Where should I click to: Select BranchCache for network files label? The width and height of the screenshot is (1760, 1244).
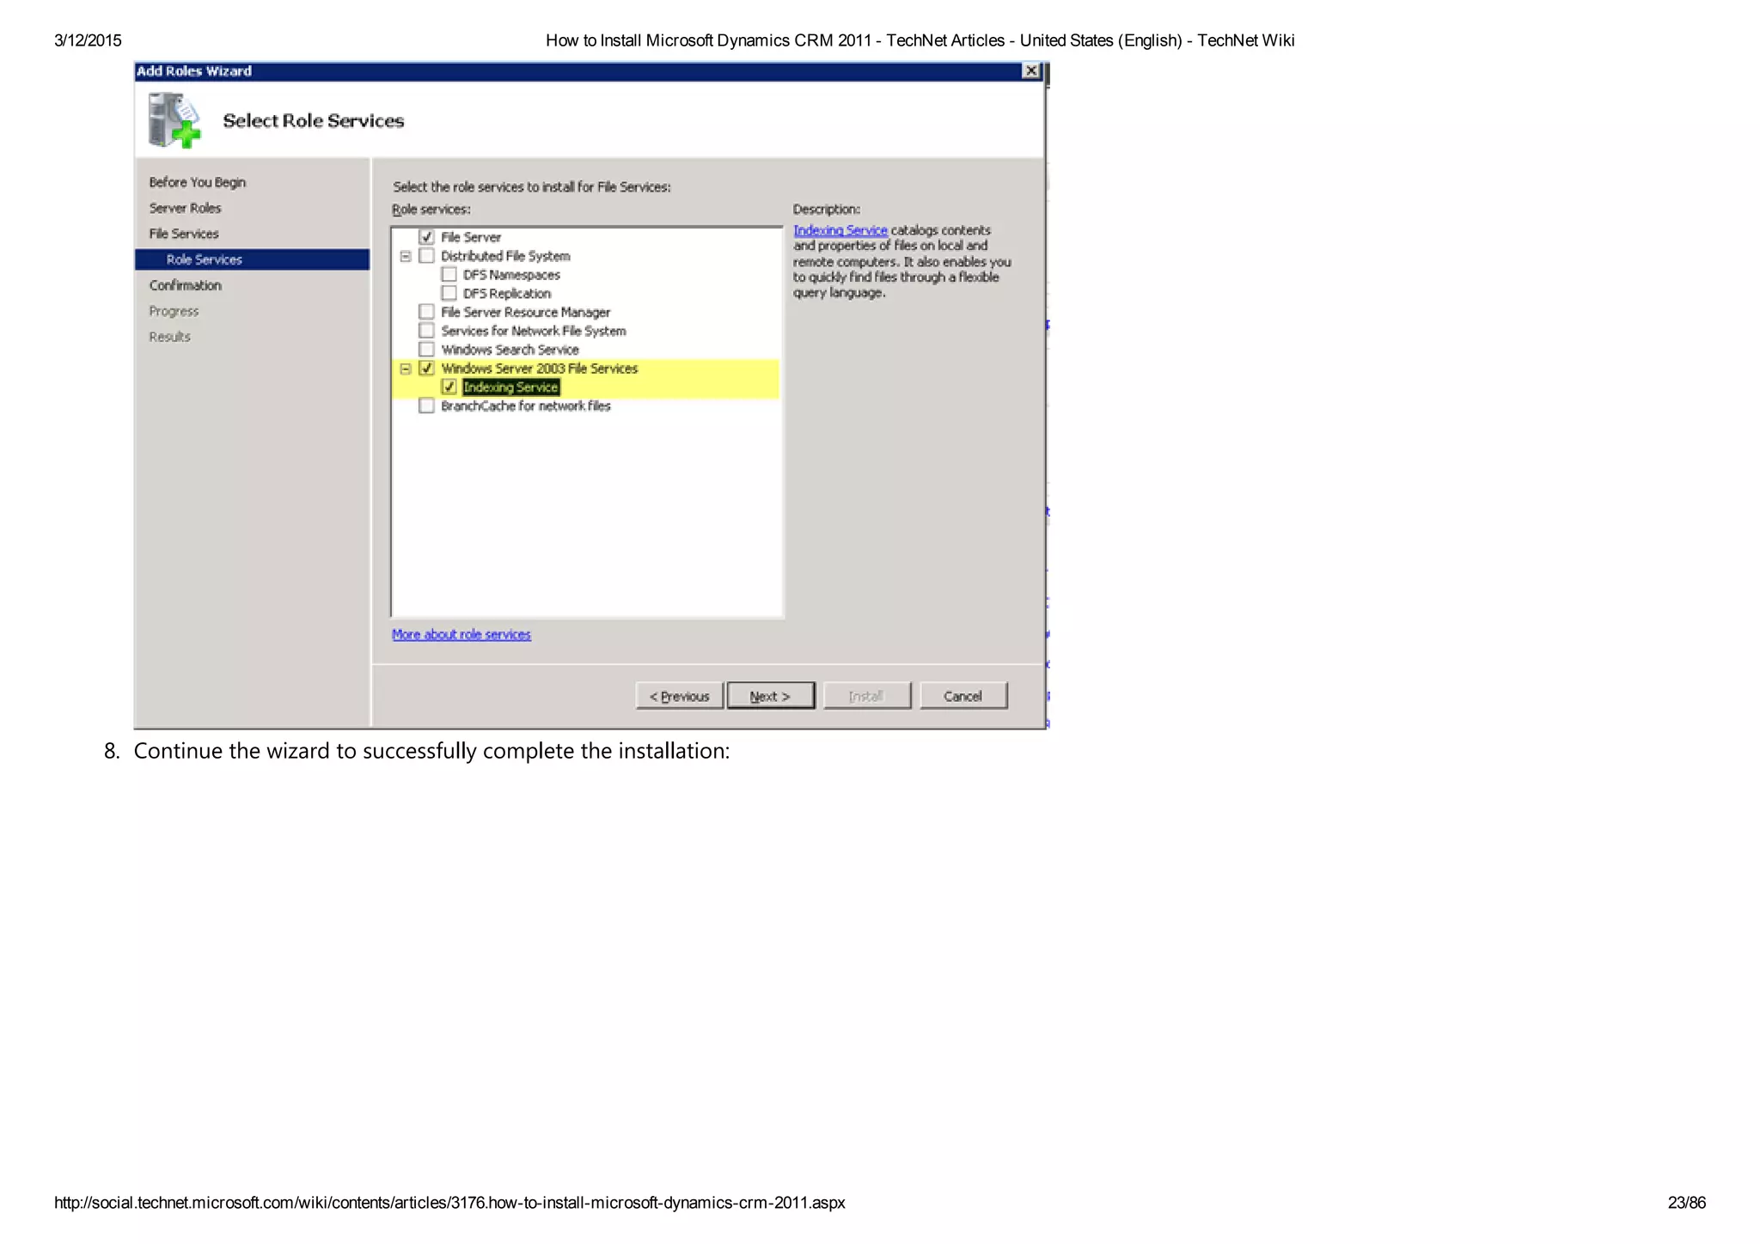[x=525, y=406]
